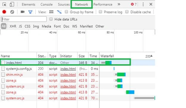Filter requests by Font

point(57,26)
